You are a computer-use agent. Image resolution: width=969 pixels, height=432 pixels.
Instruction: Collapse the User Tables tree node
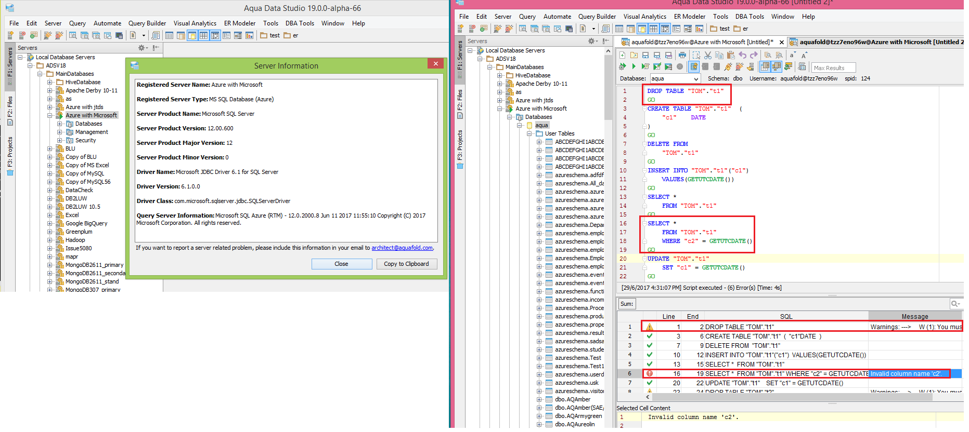tap(529, 133)
